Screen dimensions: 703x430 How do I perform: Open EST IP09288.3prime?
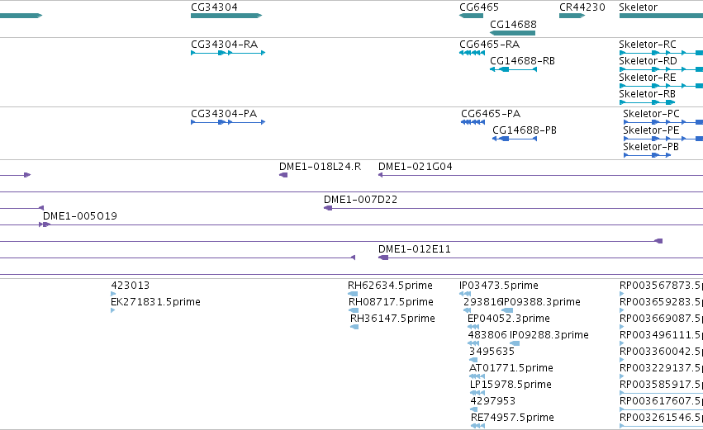[549, 335]
